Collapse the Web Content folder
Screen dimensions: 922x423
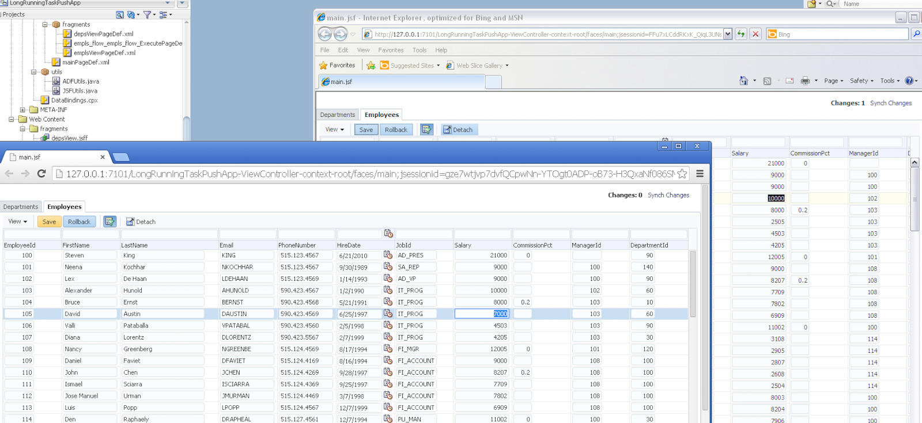pyautogui.click(x=11, y=119)
